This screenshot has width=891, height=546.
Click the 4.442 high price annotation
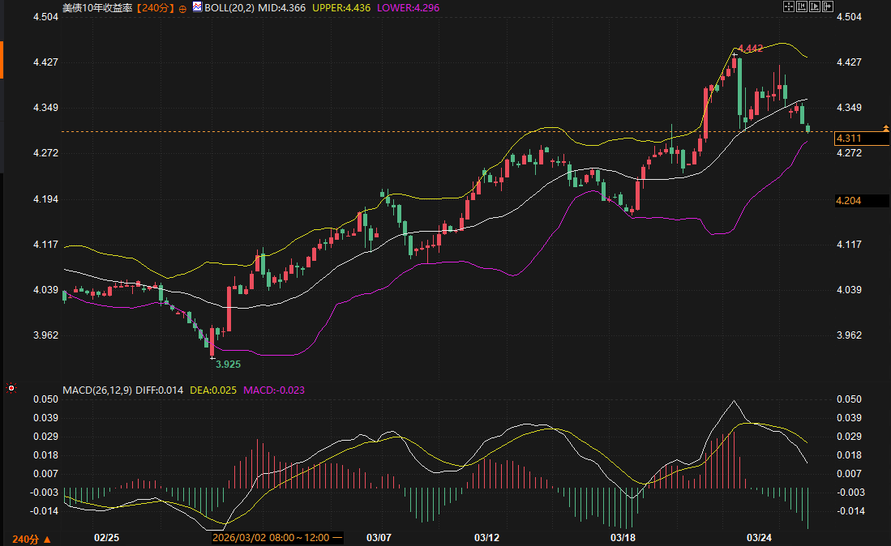pyautogui.click(x=750, y=49)
